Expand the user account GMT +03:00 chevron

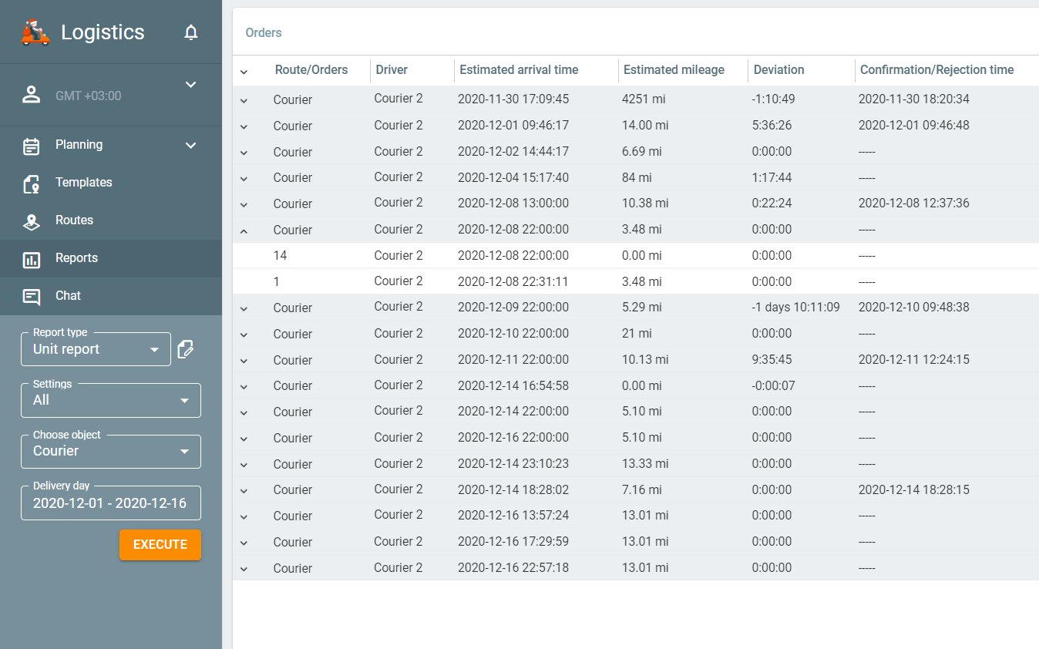pyautogui.click(x=191, y=85)
